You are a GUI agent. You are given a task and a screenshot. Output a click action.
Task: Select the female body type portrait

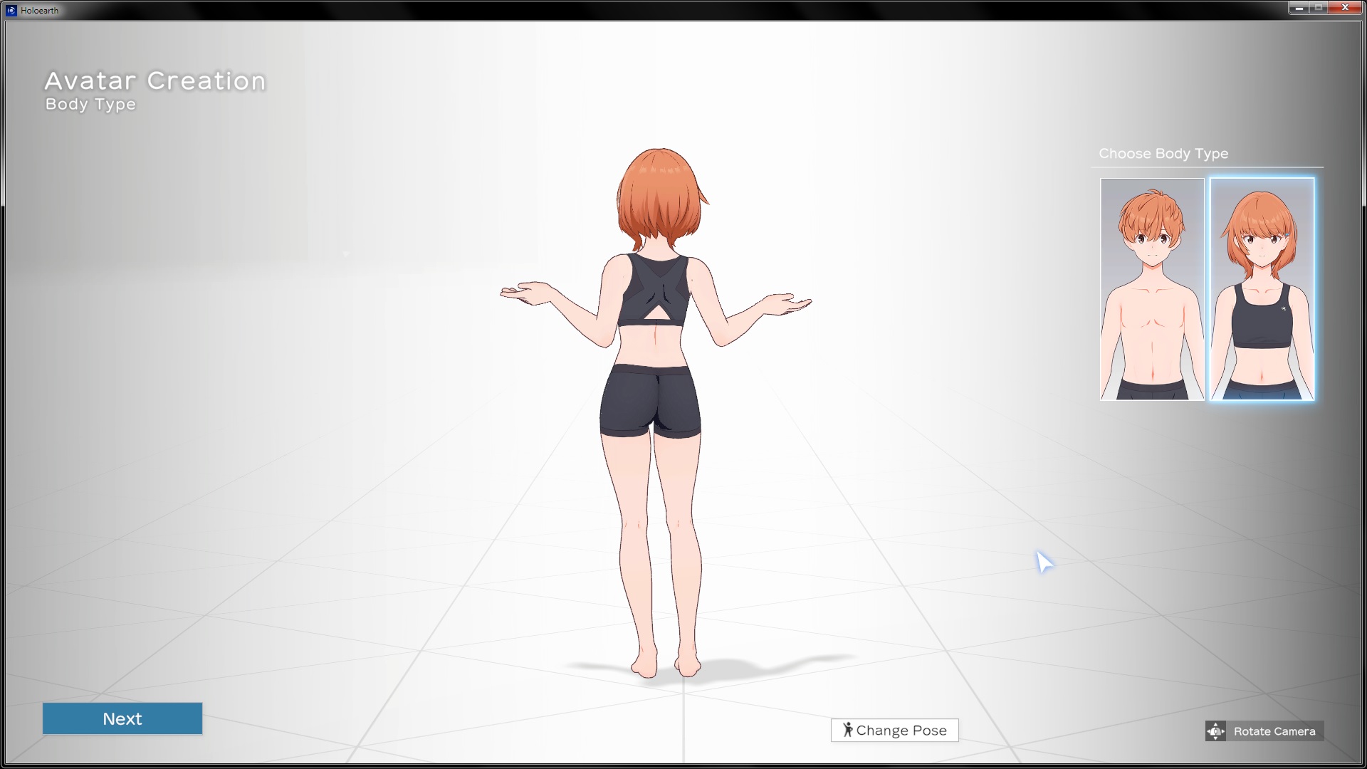[1262, 289]
